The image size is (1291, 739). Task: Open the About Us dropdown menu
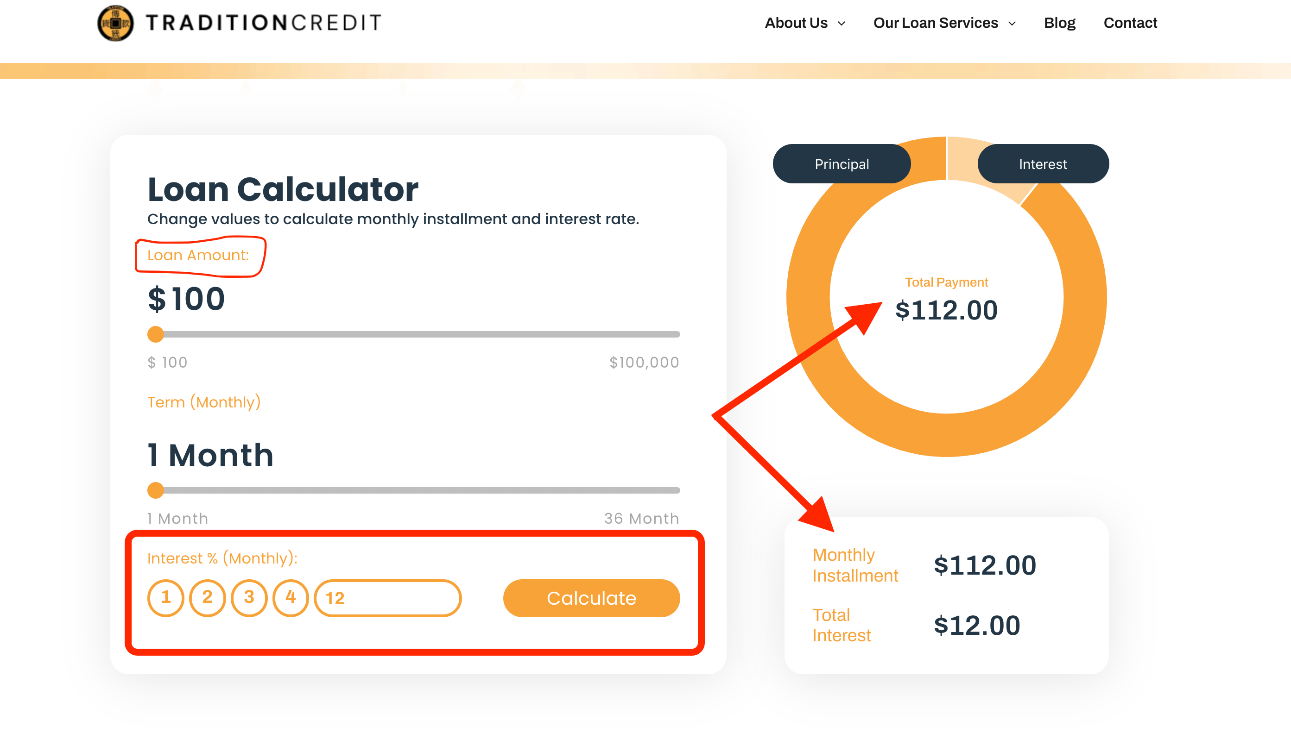coord(797,23)
